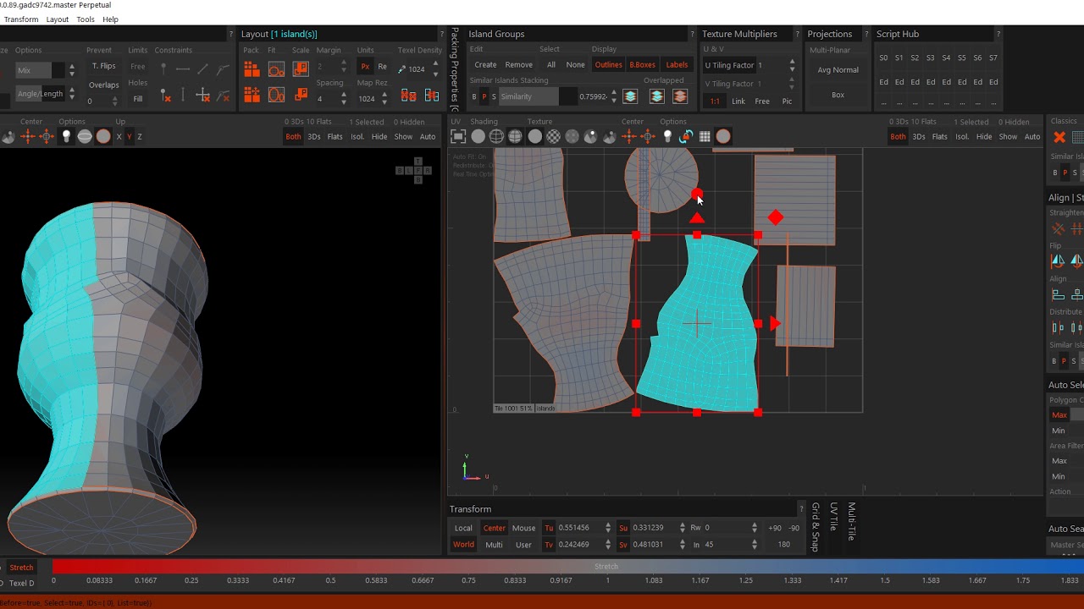Enable T. Flips prevention
1084x609 pixels.
tap(104, 66)
